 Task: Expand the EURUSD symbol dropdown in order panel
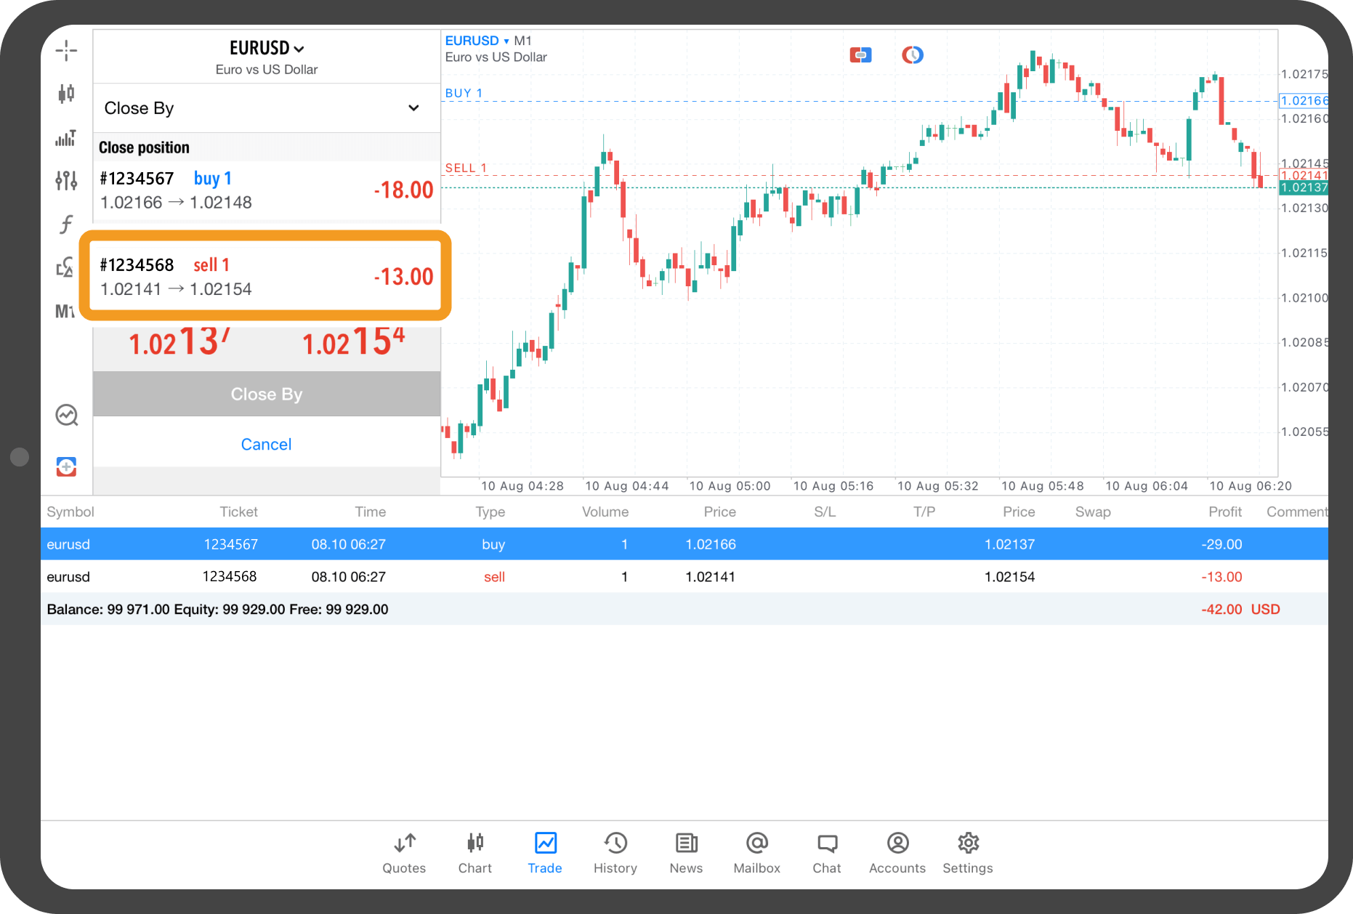click(267, 48)
